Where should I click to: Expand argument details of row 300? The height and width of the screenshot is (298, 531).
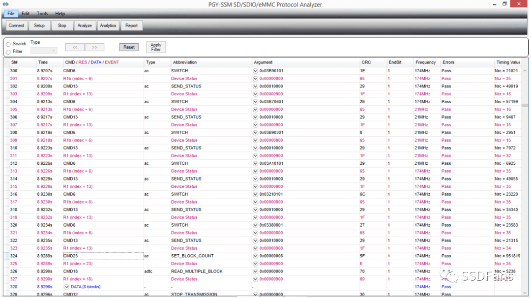(x=255, y=71)
